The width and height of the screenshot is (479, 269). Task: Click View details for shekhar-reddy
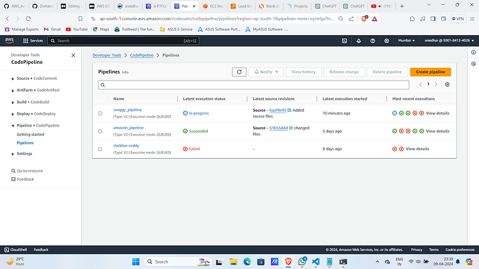click(417, 149)
